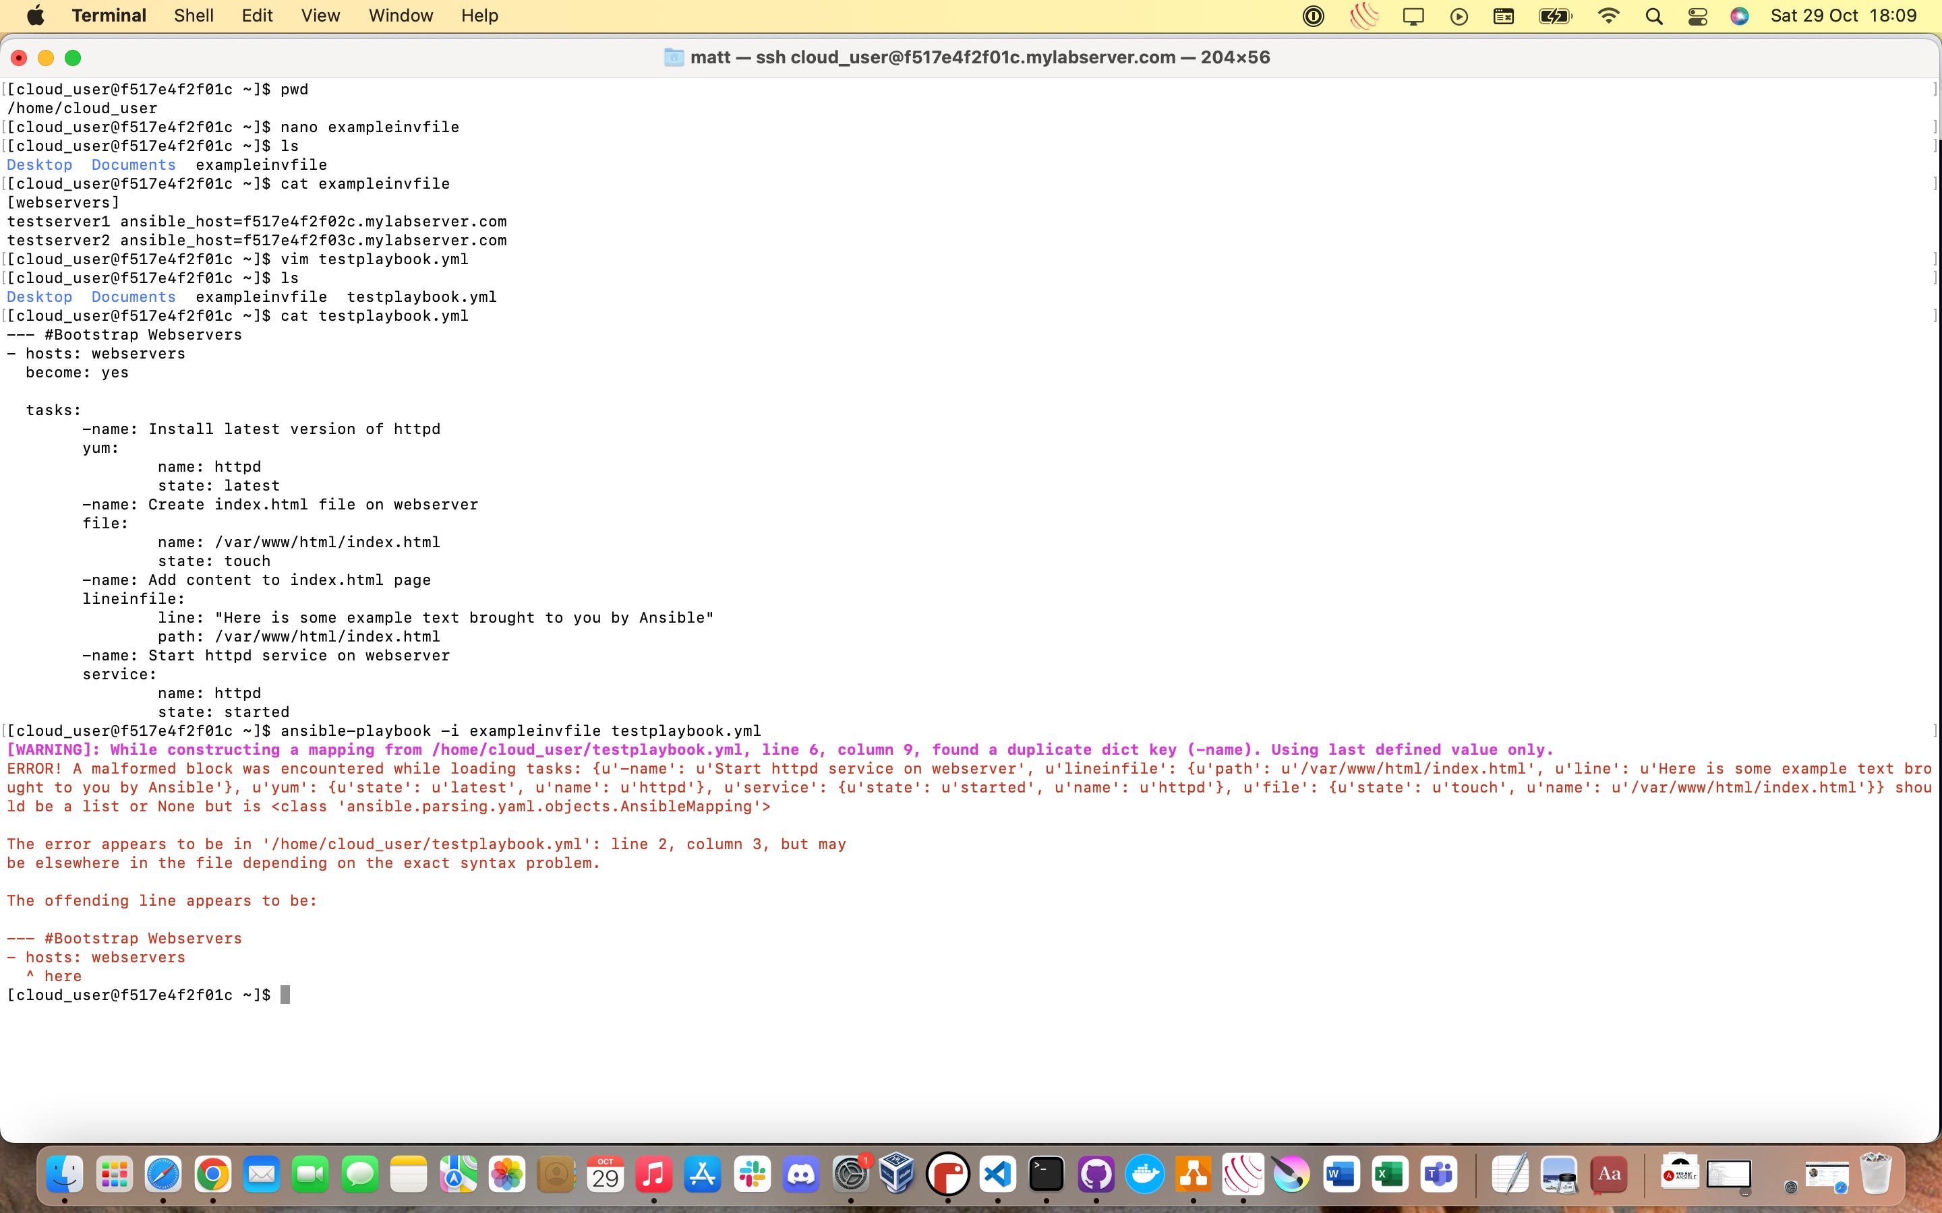This screenshot has height=1213, width=1942.
Task: Click the Wi-Fi status icon
Action: point(1608,16)
